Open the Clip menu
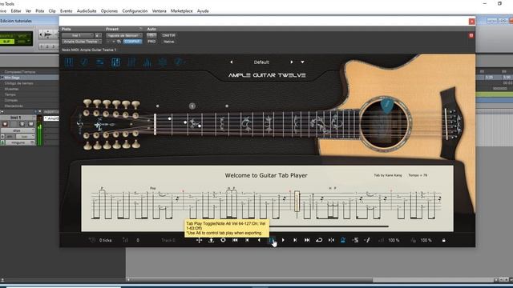This screenshot has width=513, height=288. pos(52,10)
